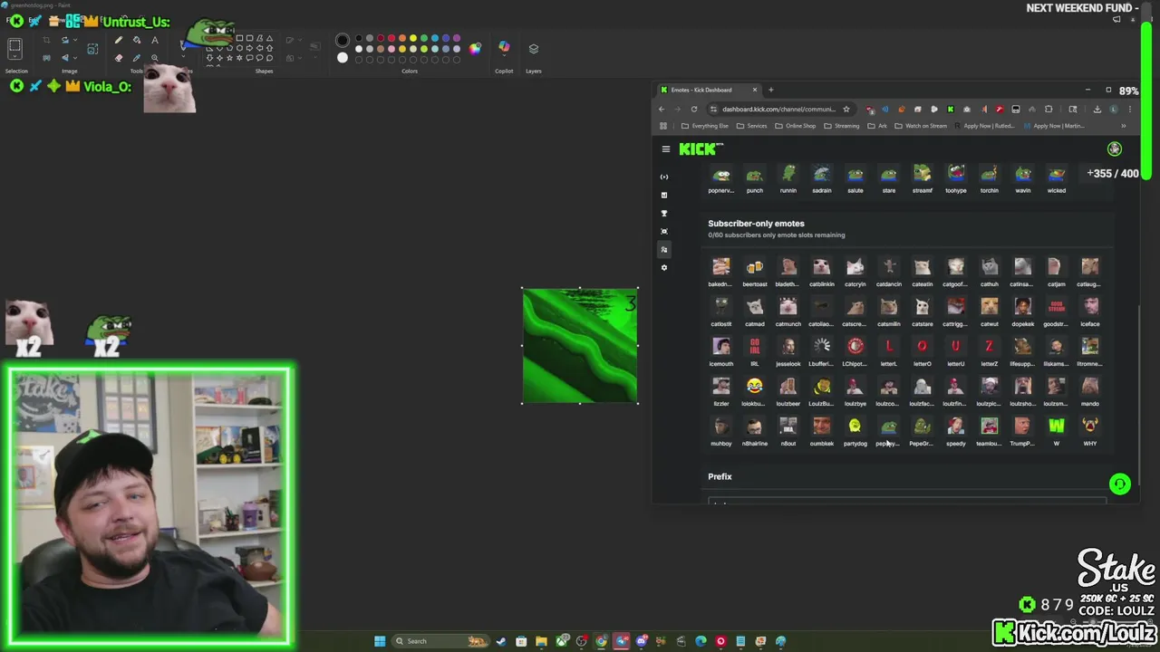Image resolution: width=1160 pixels, height=652 pixels.
Task: Select the Text tool in Paint
Action: click(155, 40)
